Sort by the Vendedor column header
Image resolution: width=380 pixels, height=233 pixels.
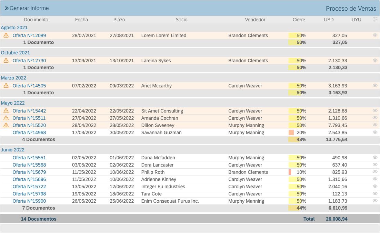pyautogui.click(x=255, y=20)
